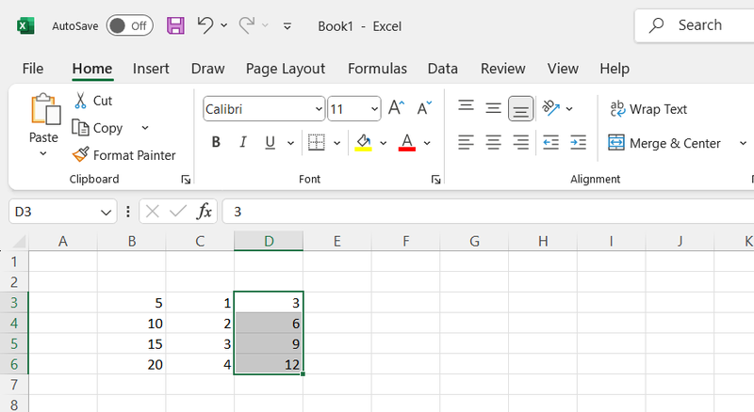Select the View tab

point(563,69)
